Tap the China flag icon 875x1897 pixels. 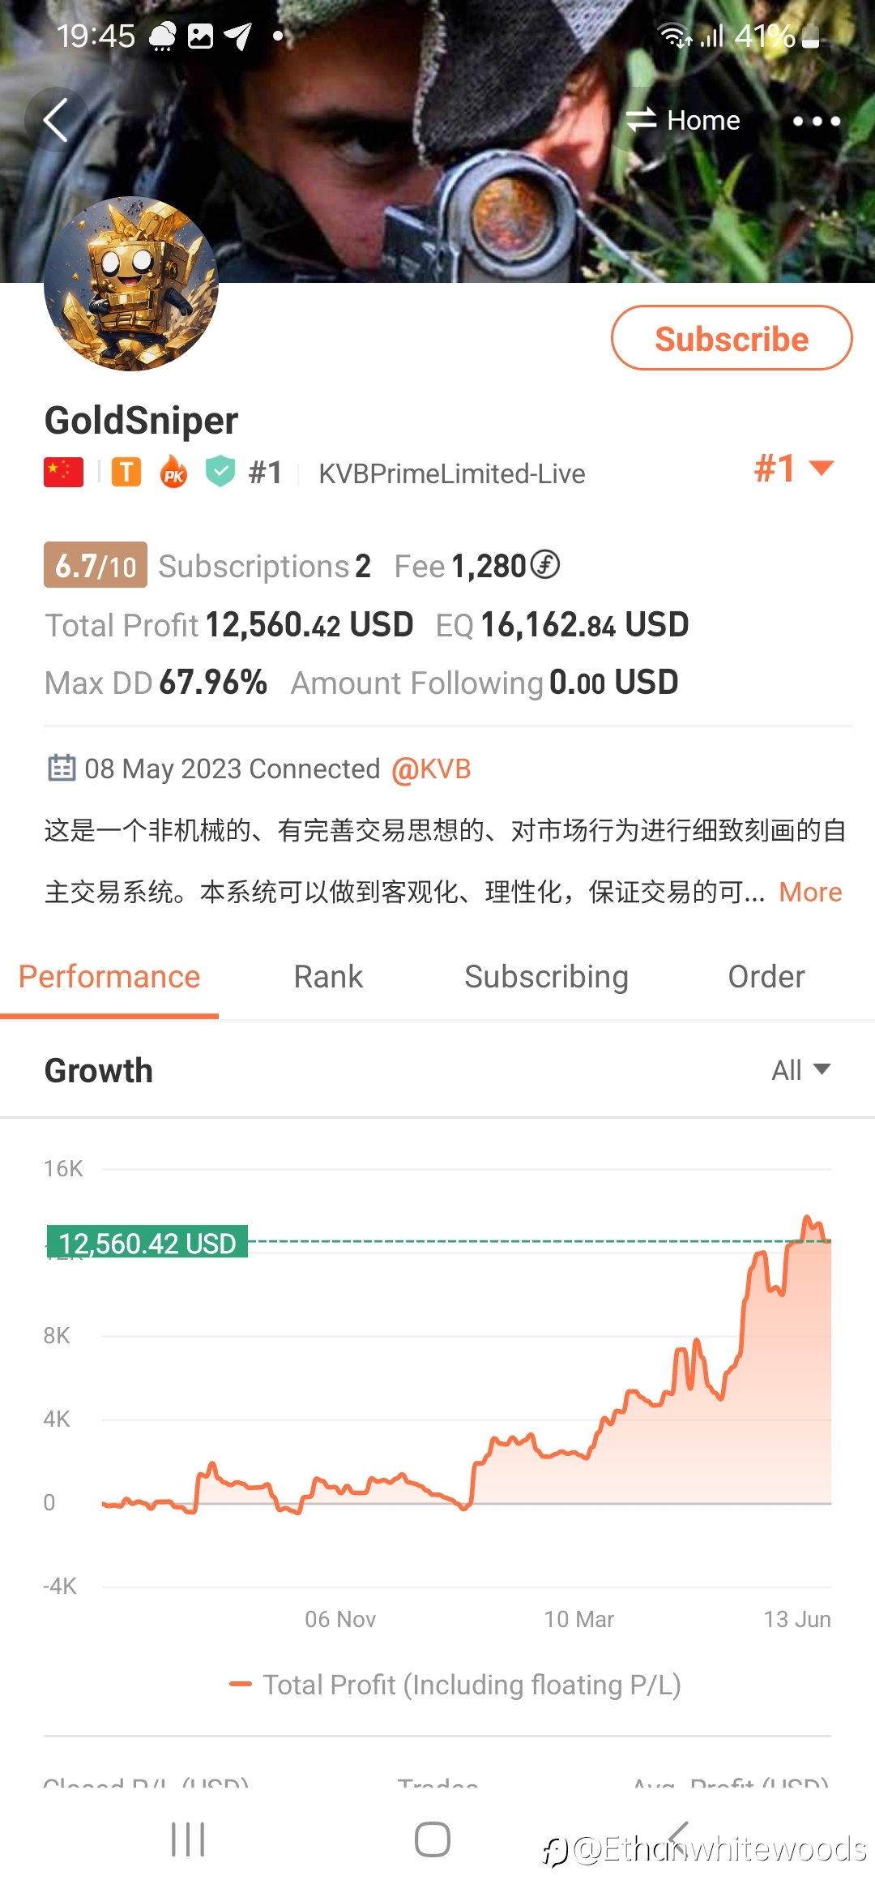(63, 472)
